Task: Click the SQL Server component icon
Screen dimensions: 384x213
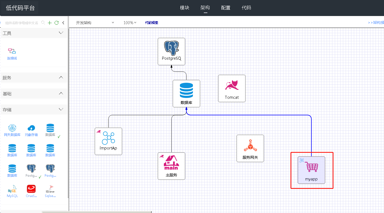Action: pyautogui.click(x=50, y=191)
